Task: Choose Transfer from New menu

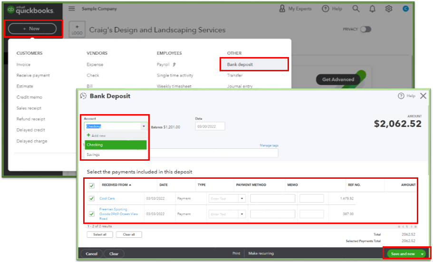Action: [235, 75]
